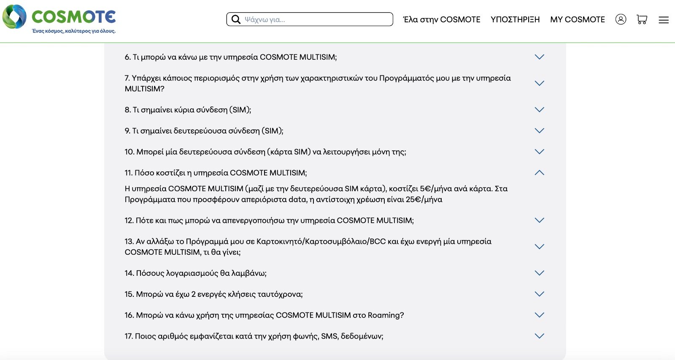Click the answer paragraph mentioning 5€/μήνα ανά κάρτα
The width and height of the screenshot is (675, 360).
point(316,194)
